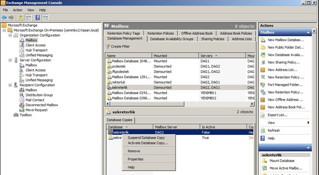
Task: Open Unified Messaging under Server Configuration
Action: point(39,80)
